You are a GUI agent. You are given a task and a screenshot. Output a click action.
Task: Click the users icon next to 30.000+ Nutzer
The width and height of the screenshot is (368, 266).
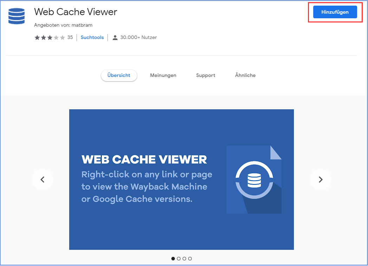pos(115,37)
